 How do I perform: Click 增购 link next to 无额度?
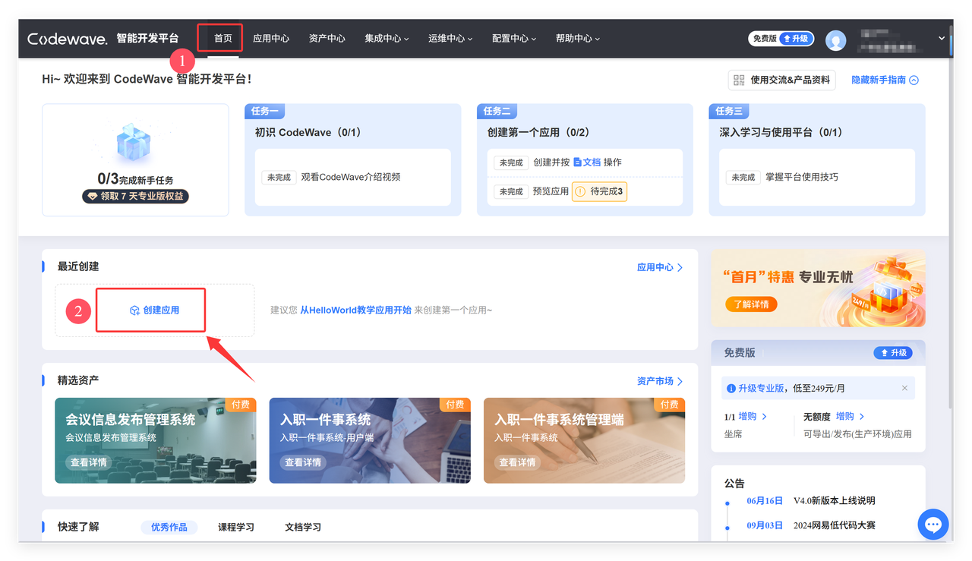[850, 417]
